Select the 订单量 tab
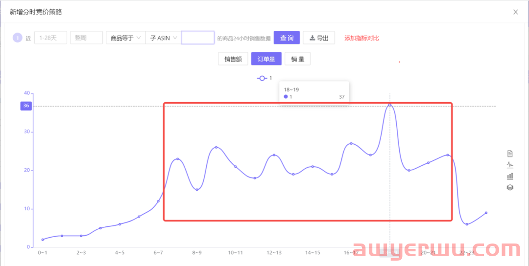Screen dimensions: 529x266 [x=266, y=59]
